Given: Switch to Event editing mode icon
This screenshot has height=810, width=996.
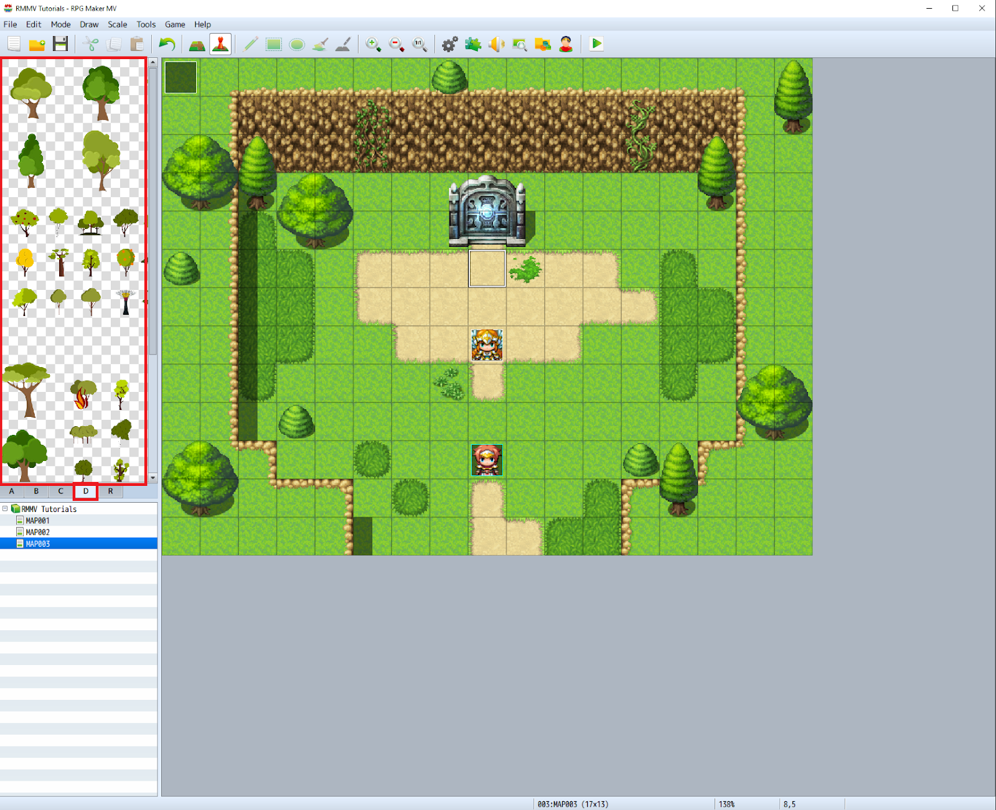Looking at the screenshot, I should tap(220, 44).
